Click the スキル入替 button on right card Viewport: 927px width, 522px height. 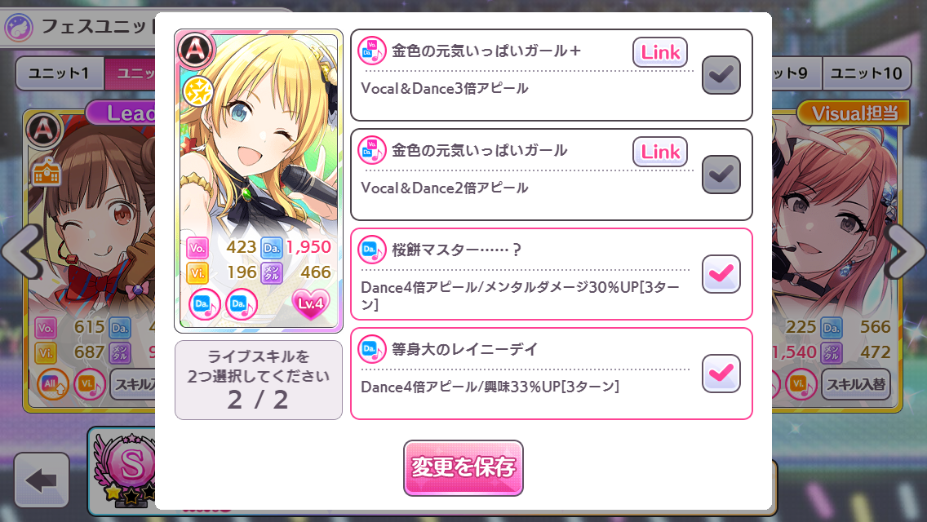point(855,384)
